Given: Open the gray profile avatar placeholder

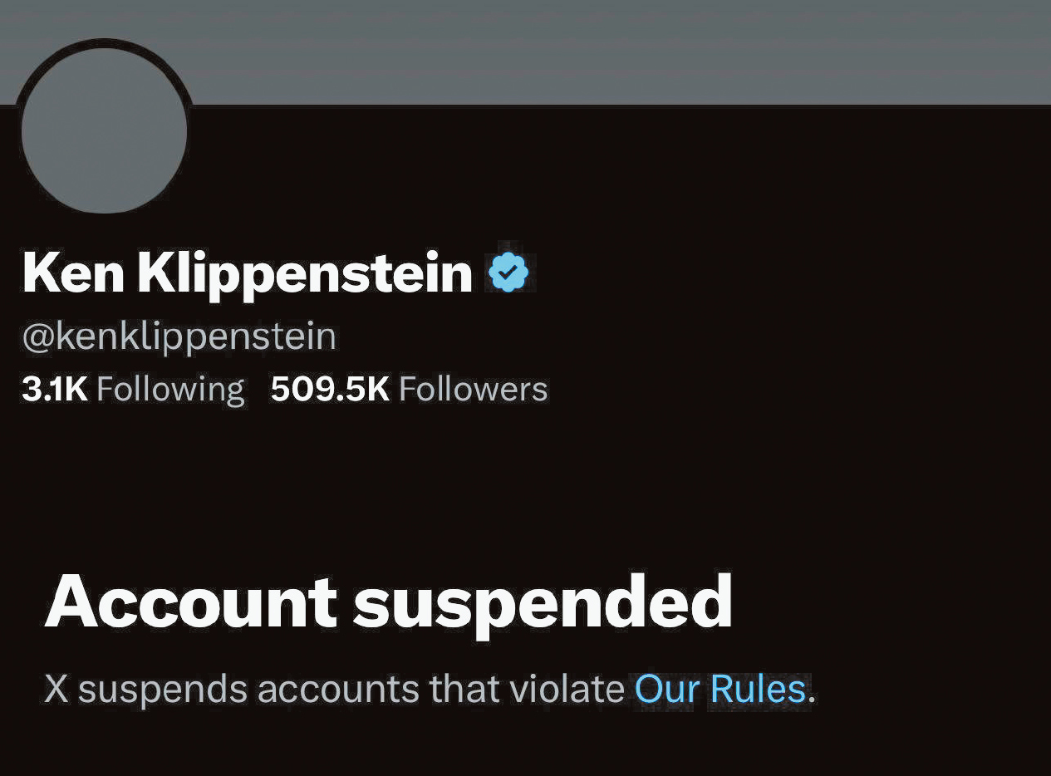Looking at the screenshot, I should pos(104,131).
